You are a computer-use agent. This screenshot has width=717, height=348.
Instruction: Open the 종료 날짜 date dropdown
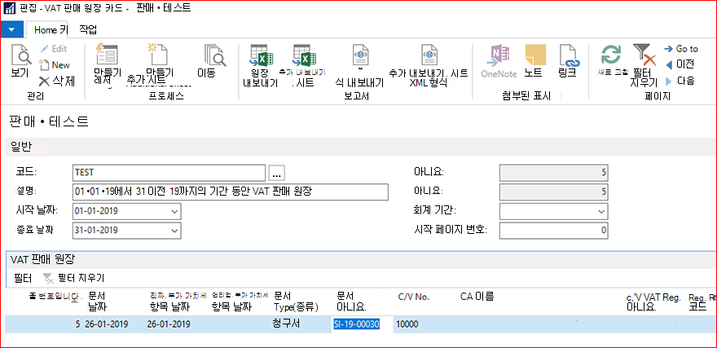pos(174,231)
